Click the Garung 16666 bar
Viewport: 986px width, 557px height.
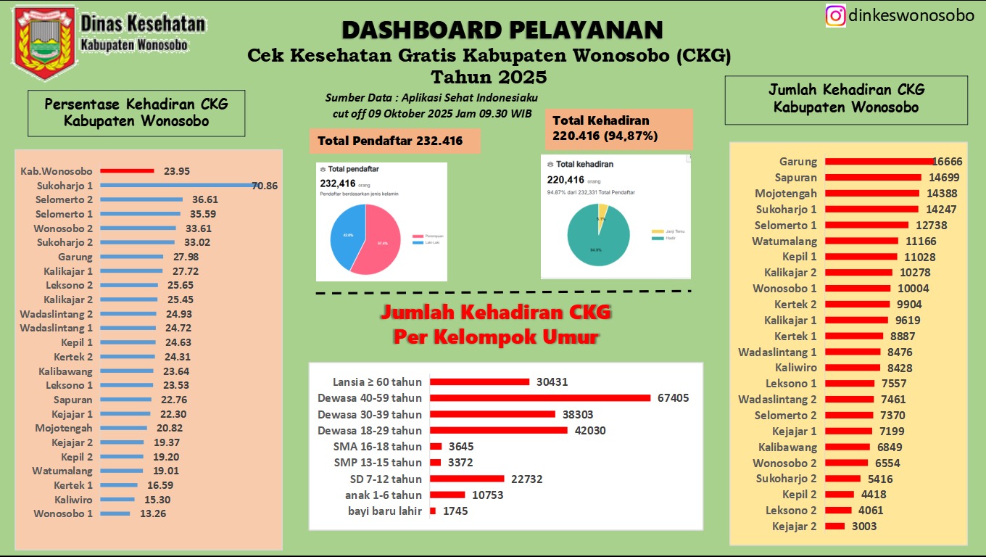[877, 161]
